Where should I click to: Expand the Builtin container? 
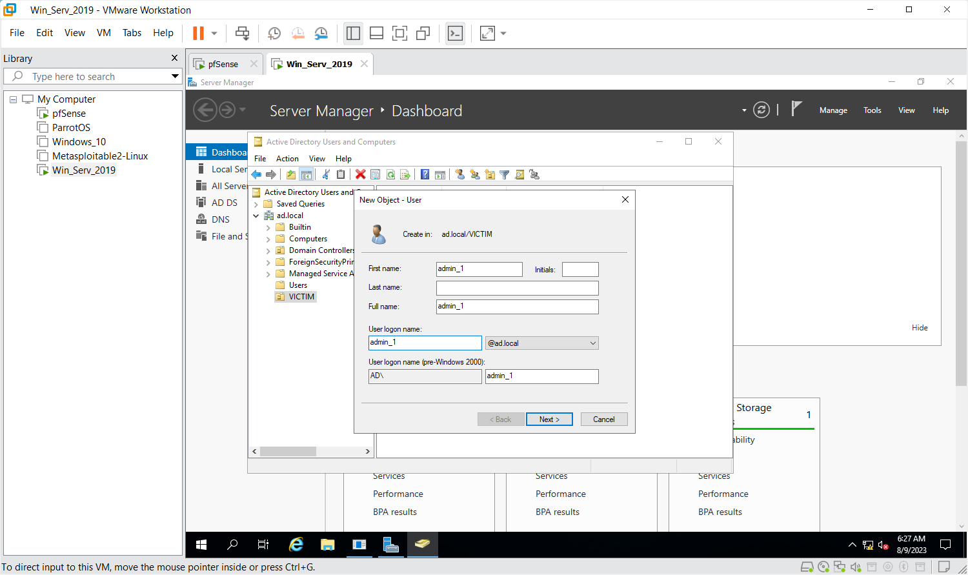click(x=268, y=227)
